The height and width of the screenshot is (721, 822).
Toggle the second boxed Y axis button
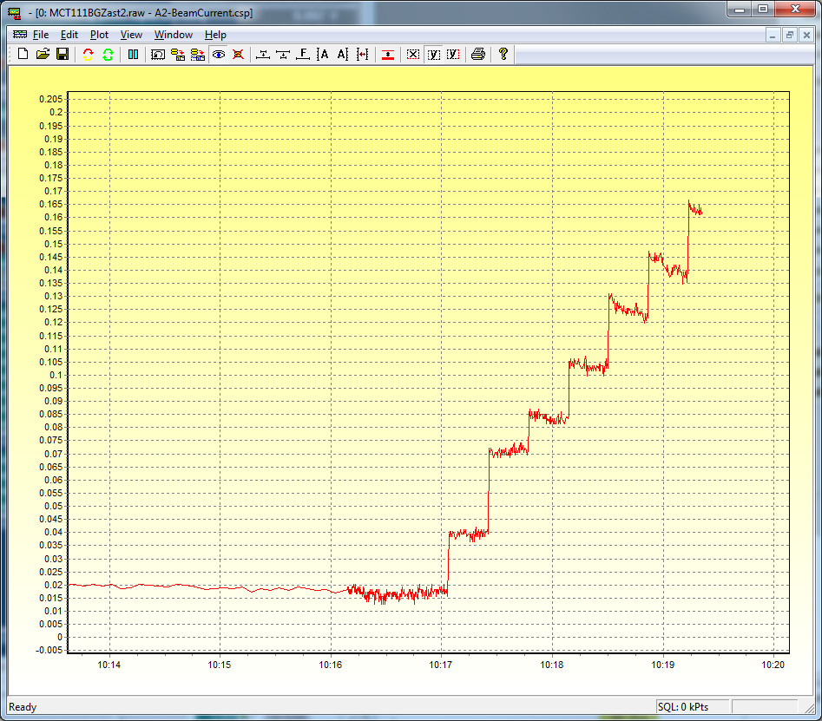452,55
